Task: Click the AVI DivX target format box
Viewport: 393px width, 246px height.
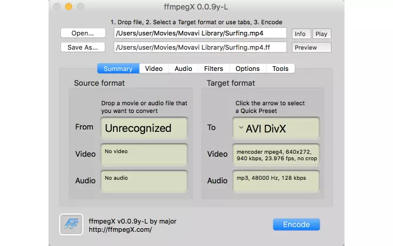Action: pyautogui.click(x=276, y=128)
